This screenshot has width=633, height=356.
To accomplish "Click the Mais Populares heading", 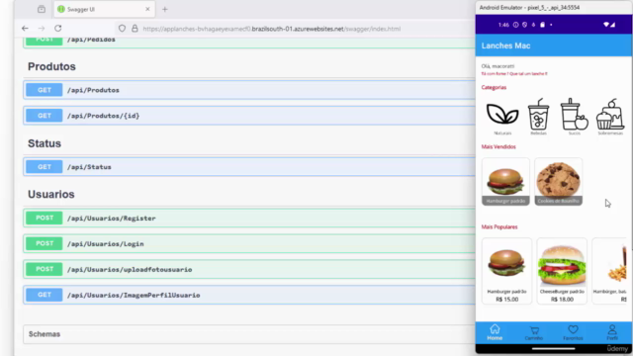I will [499, 226].
